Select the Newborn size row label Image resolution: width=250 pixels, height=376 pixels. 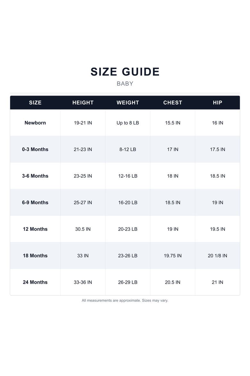[35, 123]
